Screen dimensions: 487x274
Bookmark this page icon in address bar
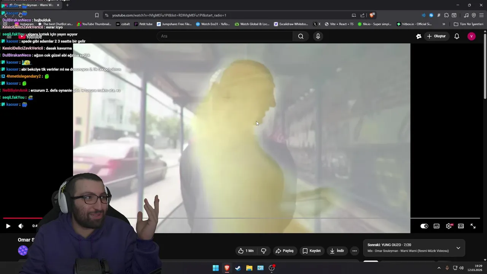[97, 15]
